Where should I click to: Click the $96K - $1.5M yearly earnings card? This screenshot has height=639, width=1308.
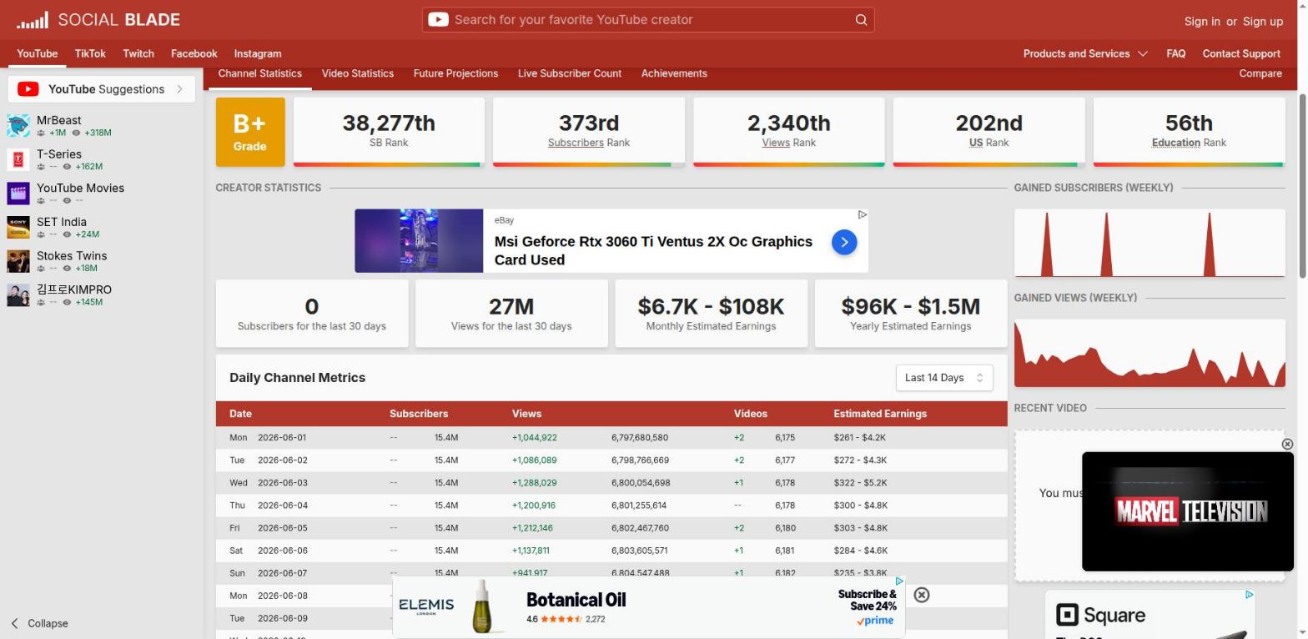coord(911,314)
